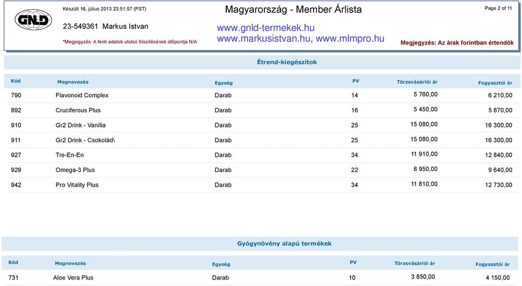Click the red Megjegyzés update note
Image resolution: width=522 pixels, height=286 pixels.
pos(130,42)
